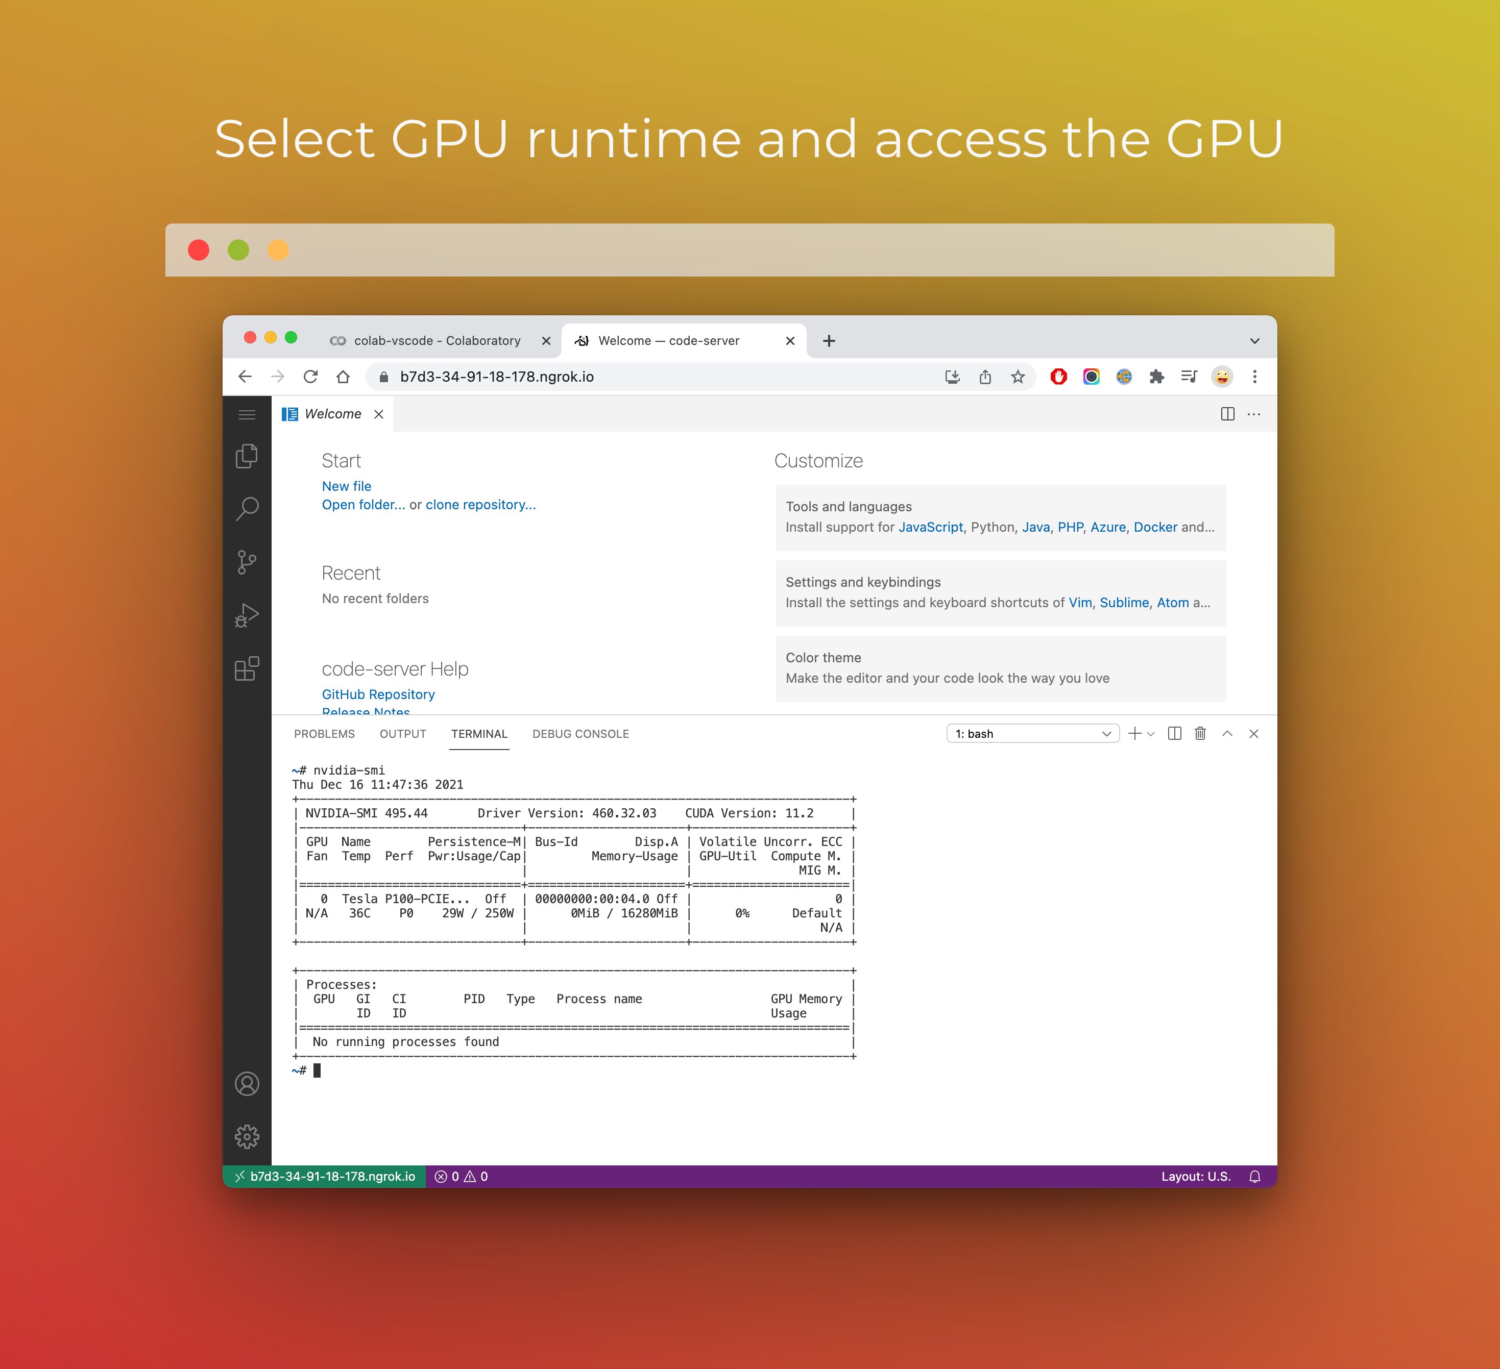This screenshot has width=1500, height=1369.
Task: Open the Search view in the activity bar
Action: pos(246,509)
